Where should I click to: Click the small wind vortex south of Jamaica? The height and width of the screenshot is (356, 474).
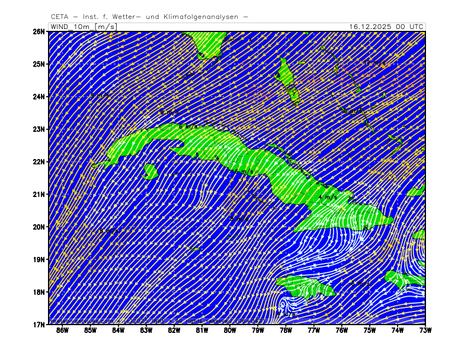pyautogui.click(x=282, y=305)
